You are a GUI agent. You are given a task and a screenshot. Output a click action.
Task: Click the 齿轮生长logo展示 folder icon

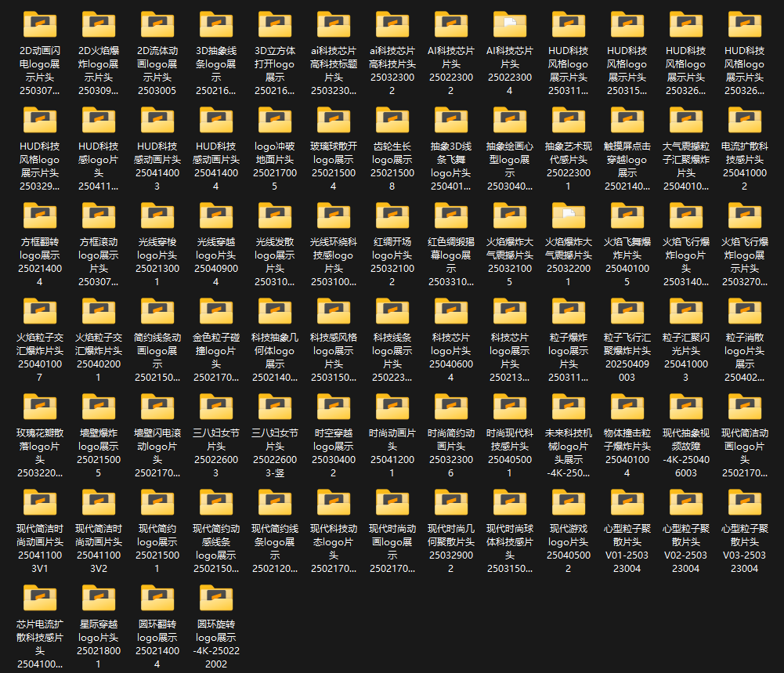pos(392,121)
